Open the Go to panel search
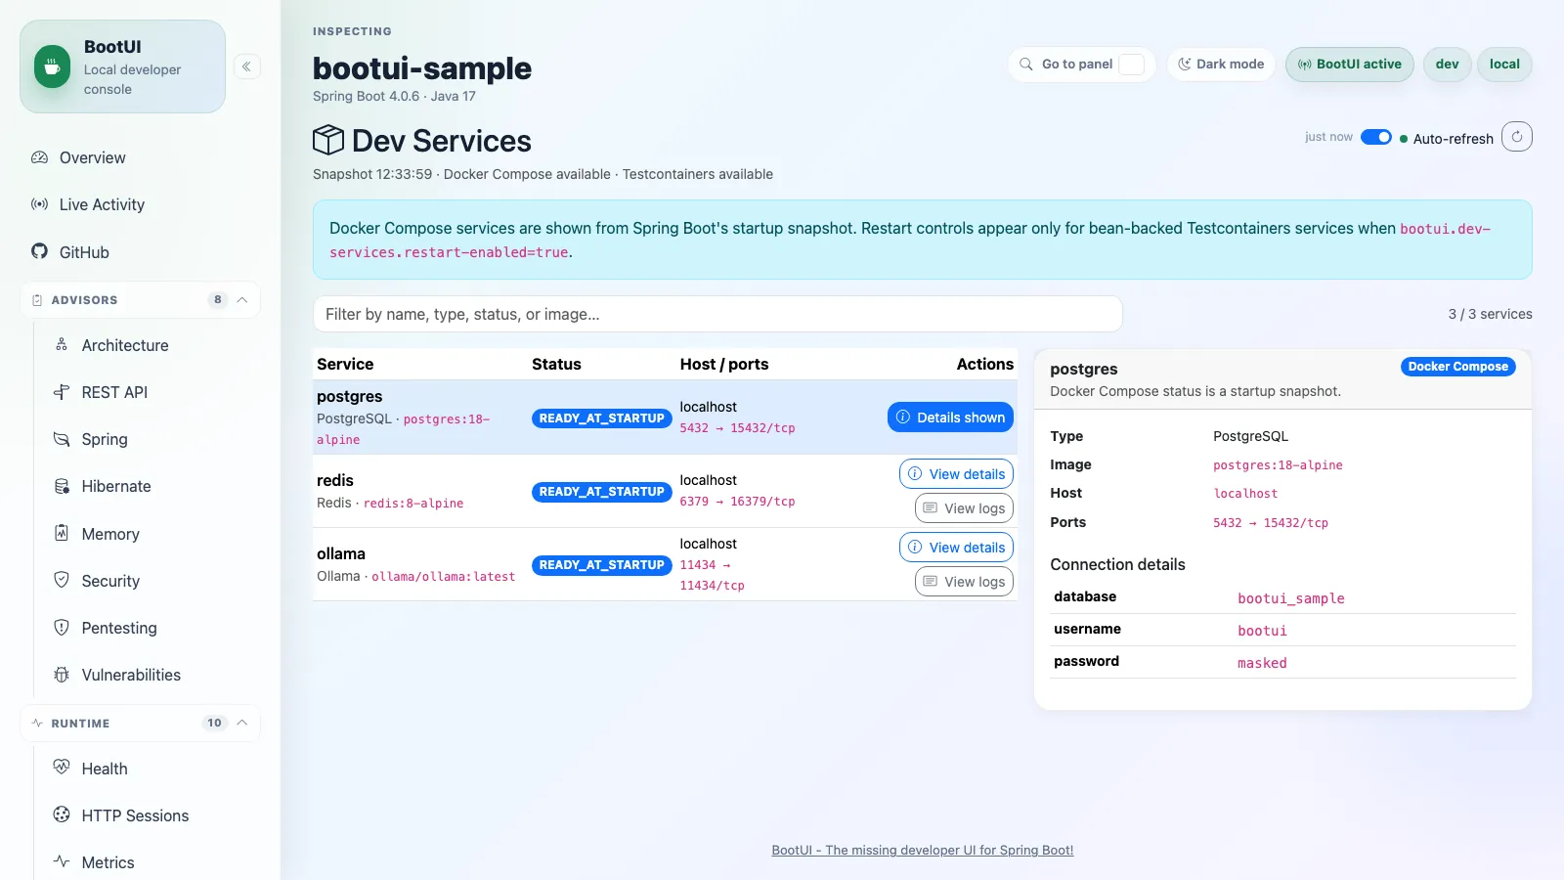The height and width of the screenshot is (880, 1564). 1081,64
